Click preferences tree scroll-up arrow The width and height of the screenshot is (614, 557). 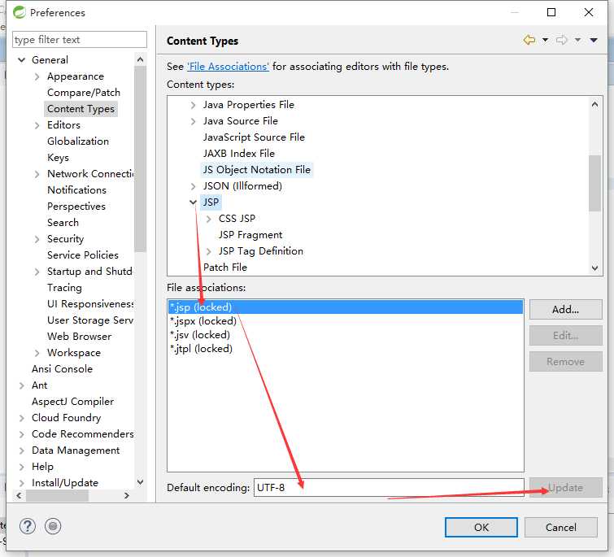140,59
